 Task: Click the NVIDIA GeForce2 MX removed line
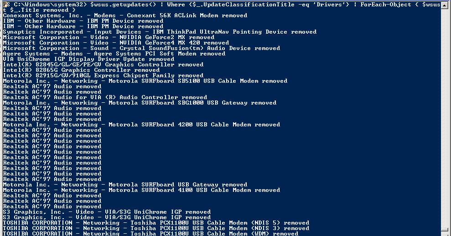(109, 37)
